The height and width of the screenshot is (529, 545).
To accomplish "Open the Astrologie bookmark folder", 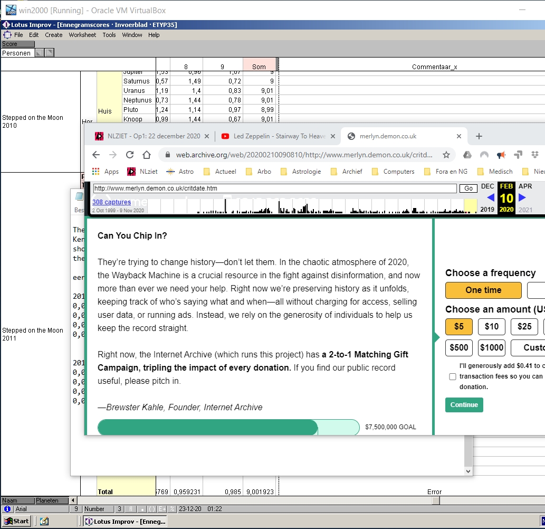I will pos(301,172).
